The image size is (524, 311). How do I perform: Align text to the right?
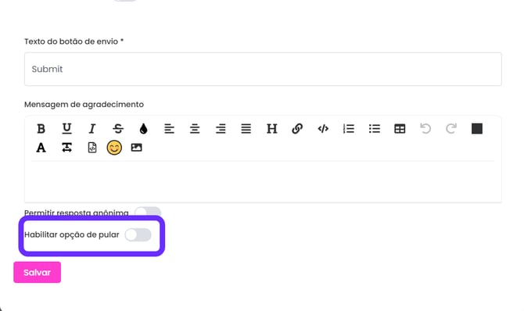point(221,129)
